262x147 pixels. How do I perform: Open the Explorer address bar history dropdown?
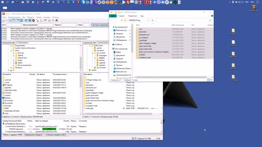pos(148,20)
